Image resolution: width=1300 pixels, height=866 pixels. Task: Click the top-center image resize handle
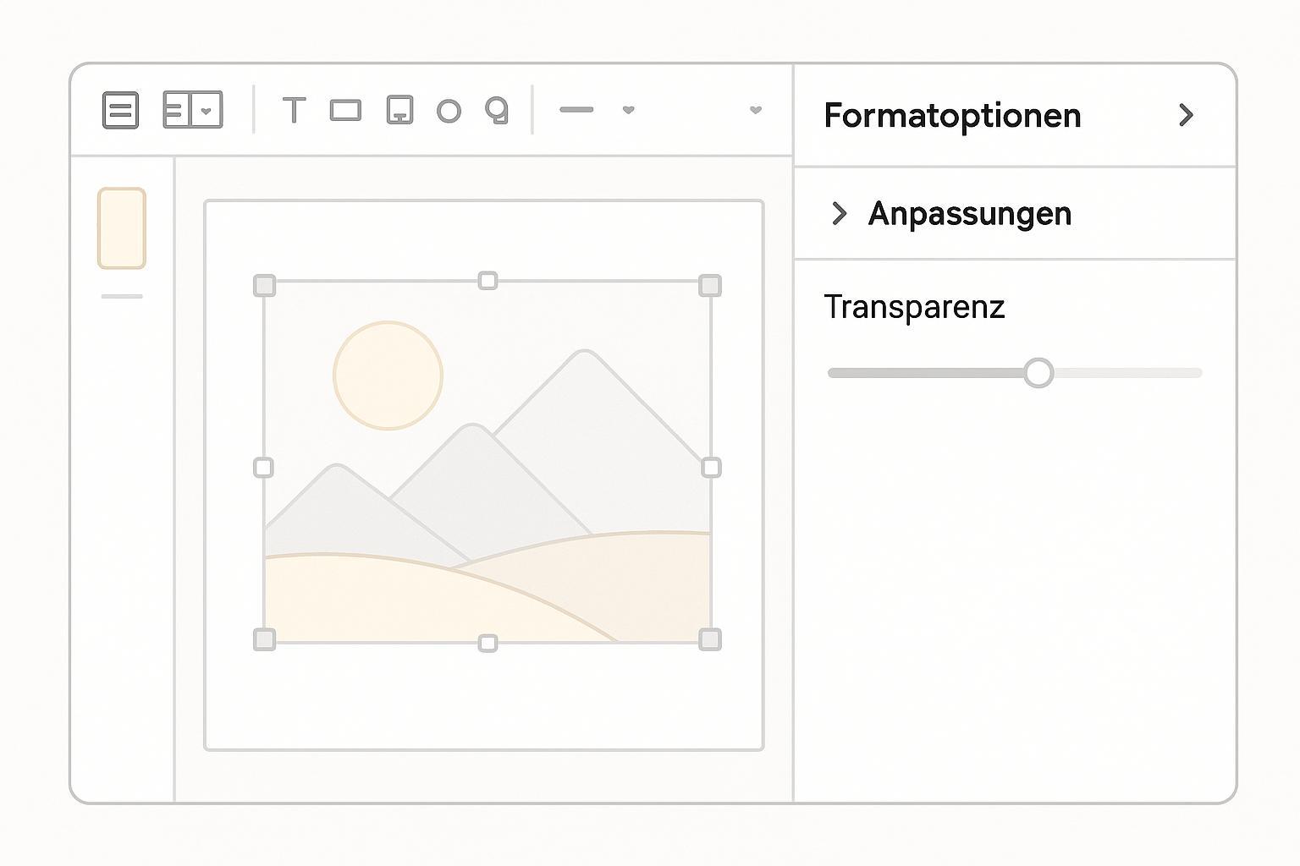click(x=487, y=281)
